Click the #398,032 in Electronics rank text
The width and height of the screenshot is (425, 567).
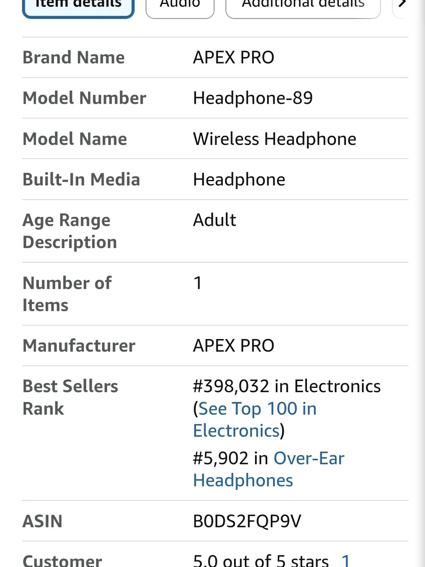pos(287,386)
